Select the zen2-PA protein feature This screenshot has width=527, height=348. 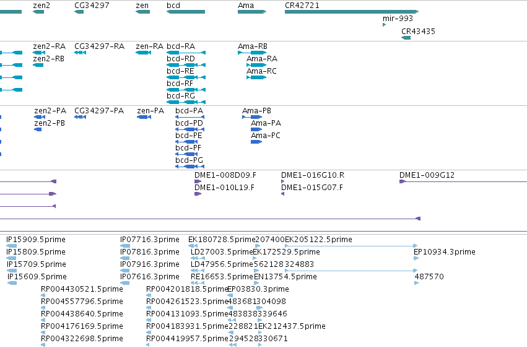click(40, 117)
